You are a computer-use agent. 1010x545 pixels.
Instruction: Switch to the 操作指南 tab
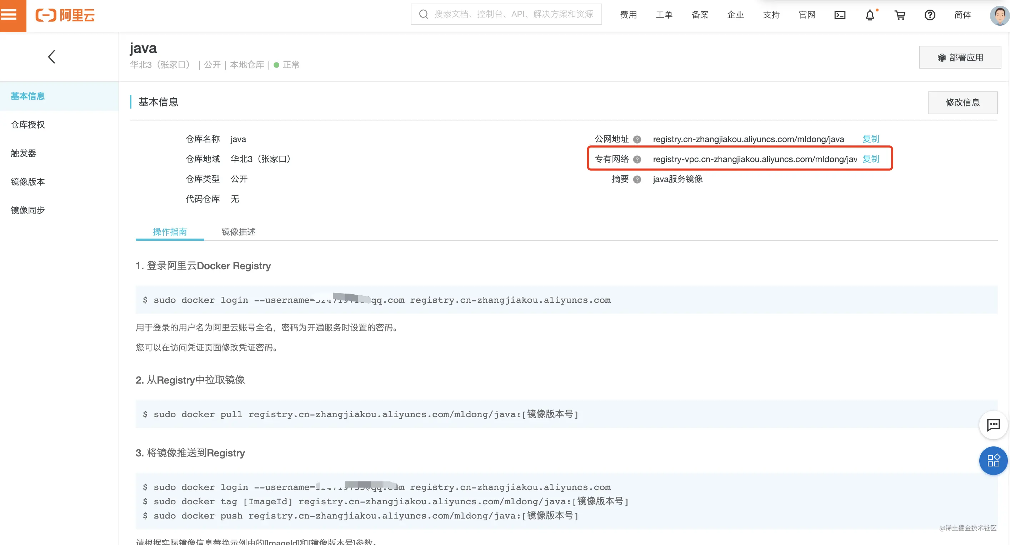click(x=170, y=232)
